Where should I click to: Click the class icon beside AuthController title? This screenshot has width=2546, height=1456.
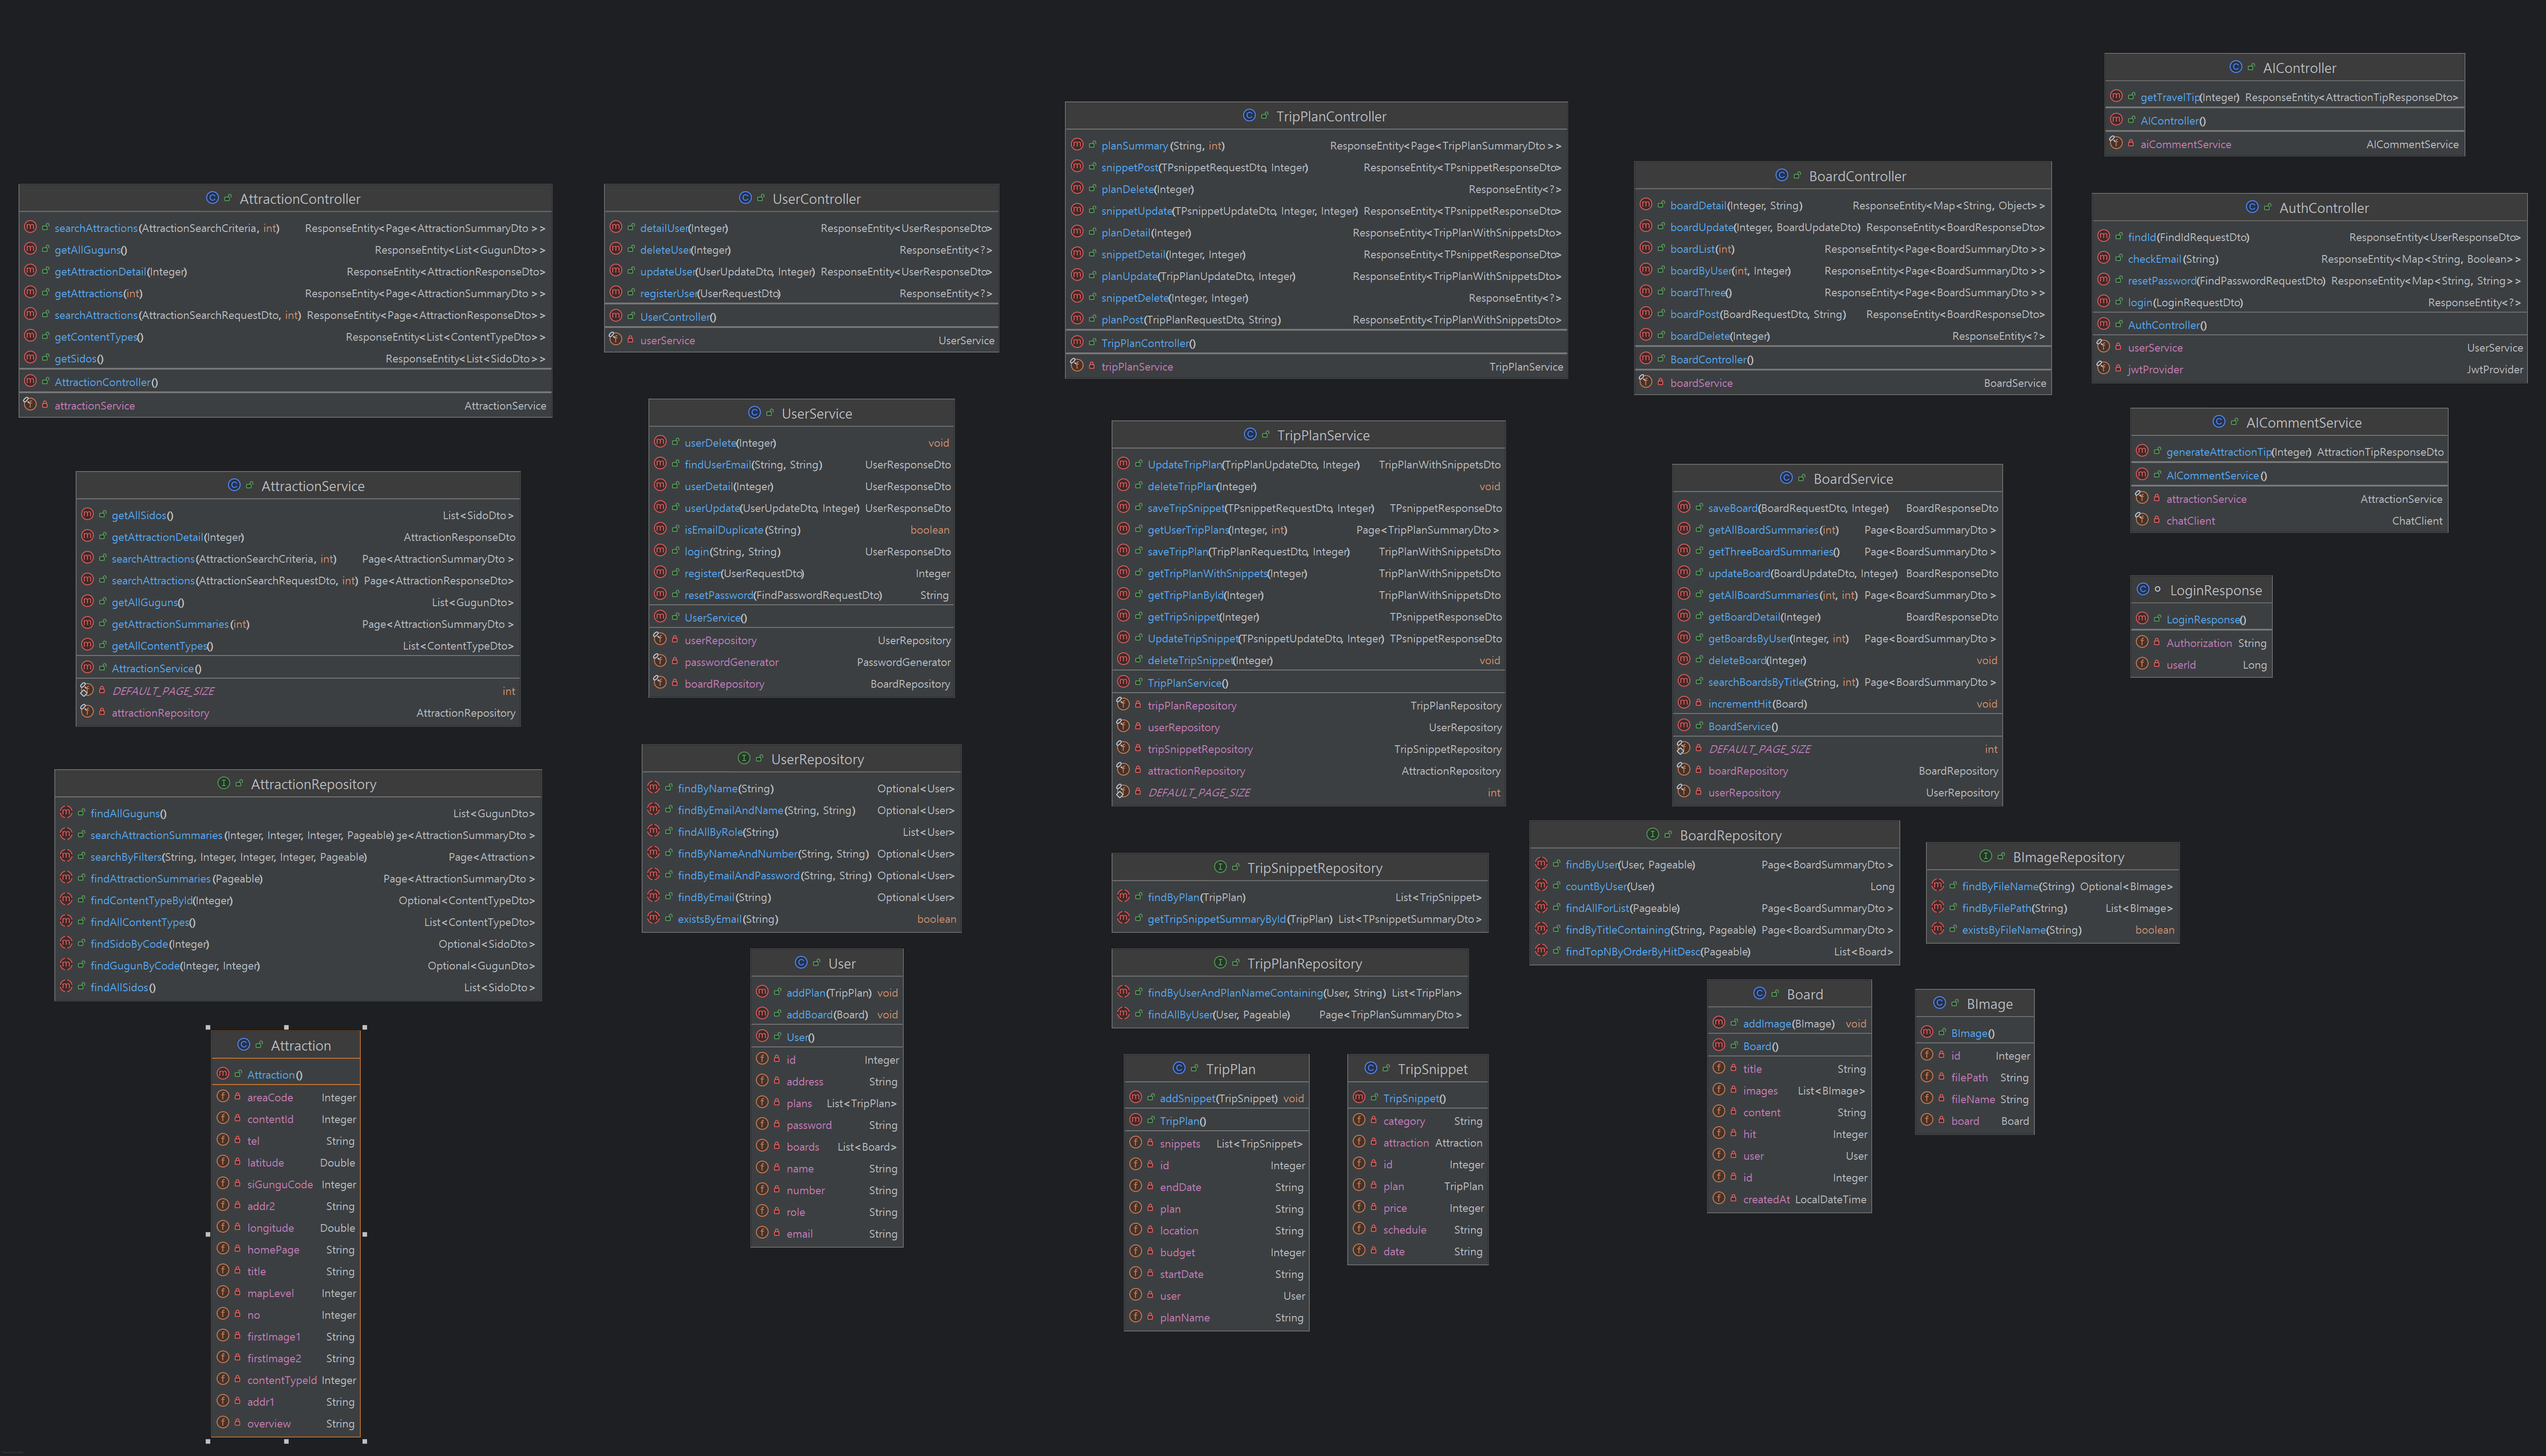(2252, 207)
